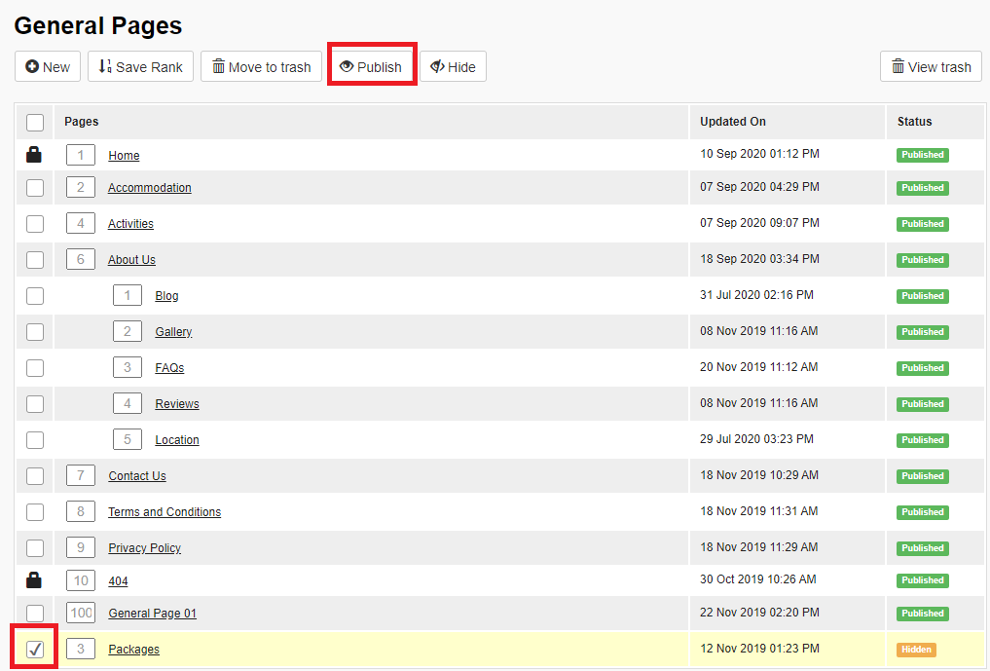Tick the checkbox for Accommodation page
The width and height of the screenshot is (990, 671).
coord(35,188)
